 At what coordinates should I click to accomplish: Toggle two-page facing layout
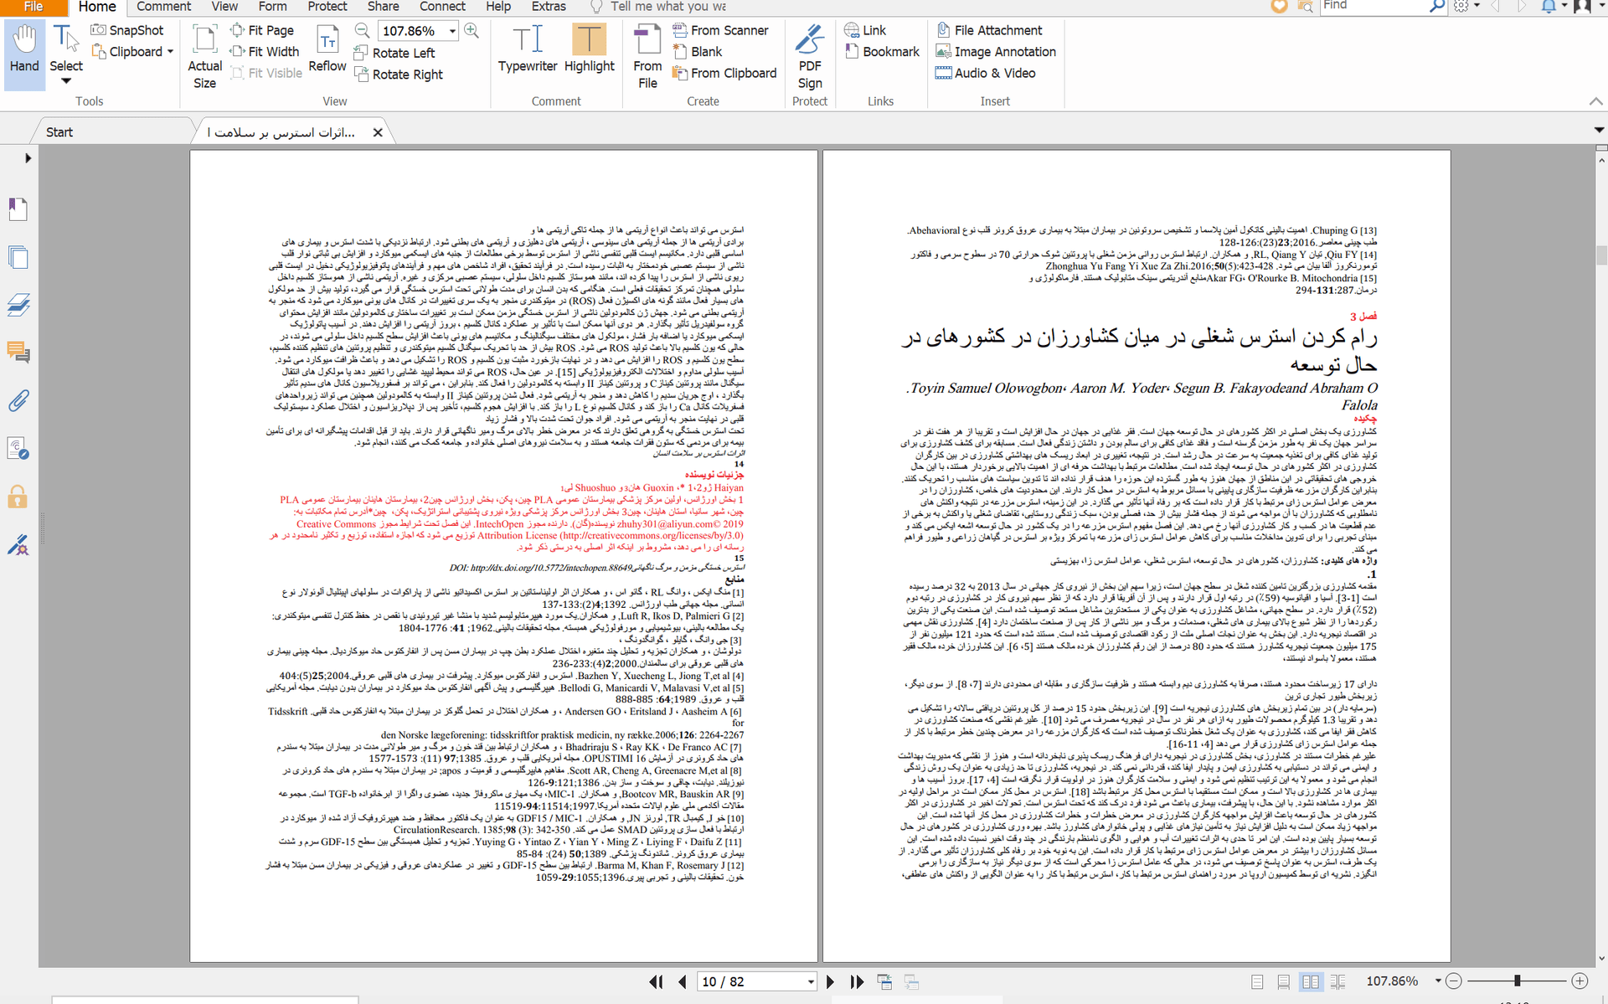click(x=1311, y=981)
